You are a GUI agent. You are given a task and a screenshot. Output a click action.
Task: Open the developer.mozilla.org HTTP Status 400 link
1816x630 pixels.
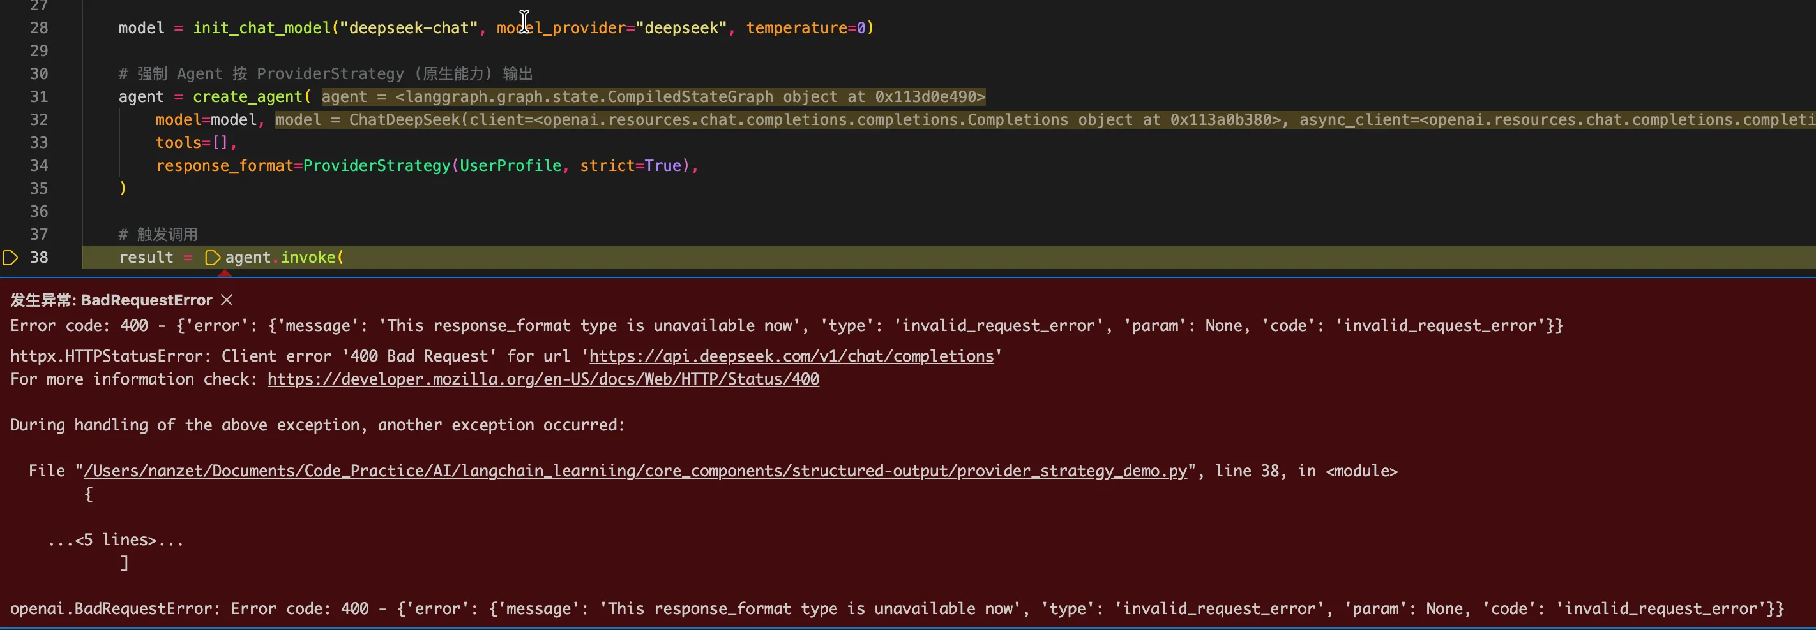[543, 379]
